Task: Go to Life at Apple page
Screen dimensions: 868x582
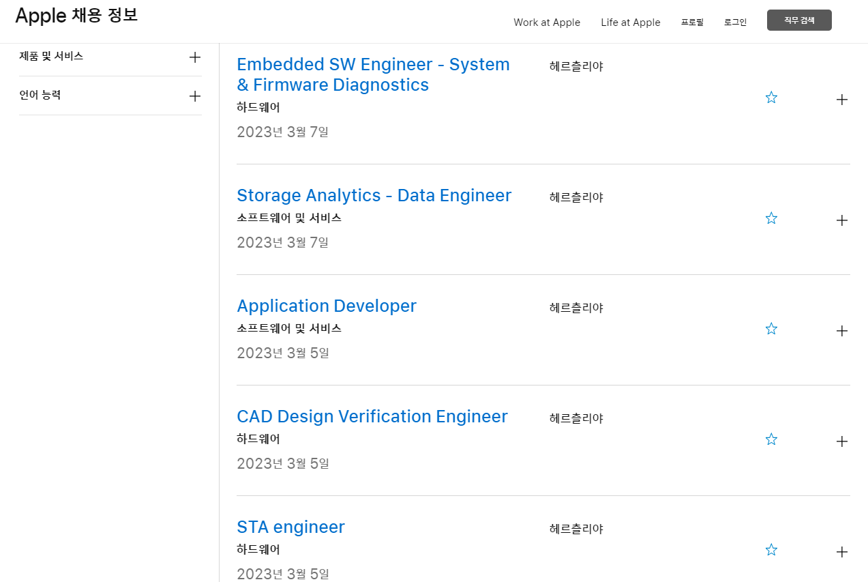Action: 631,23
